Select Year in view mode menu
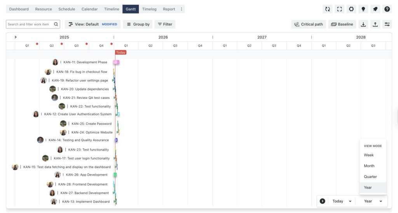 coord(373,188)
